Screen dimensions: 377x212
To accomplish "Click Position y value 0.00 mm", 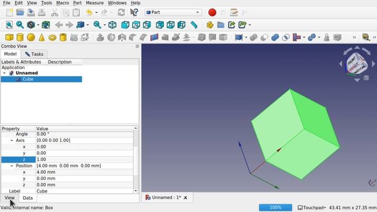I will point(84,178).
